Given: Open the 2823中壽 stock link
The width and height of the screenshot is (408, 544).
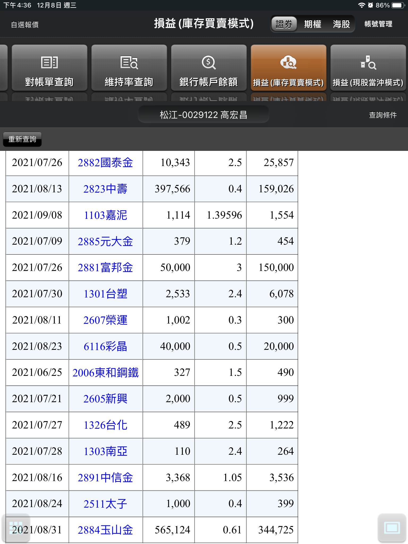Looking at the screenshot, I should [105, 189].
